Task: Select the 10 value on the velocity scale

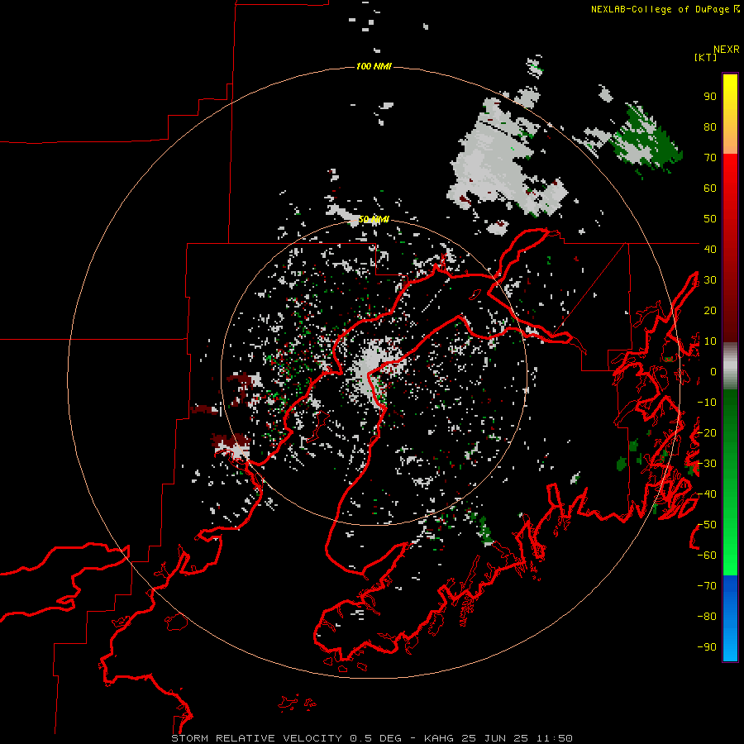Action: (710, 341)
